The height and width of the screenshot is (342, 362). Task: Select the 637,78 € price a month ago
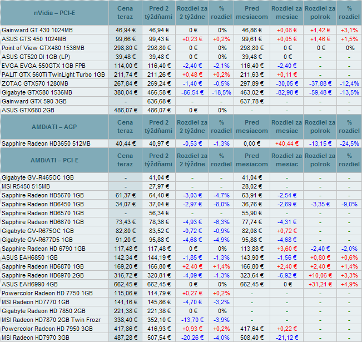(x=252, y=101)
